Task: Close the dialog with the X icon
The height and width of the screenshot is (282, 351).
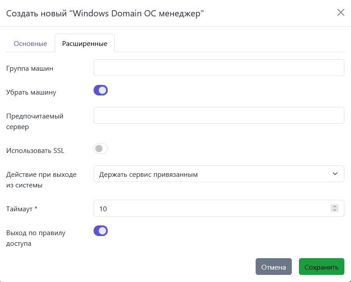Action: [x=340, y=12]
